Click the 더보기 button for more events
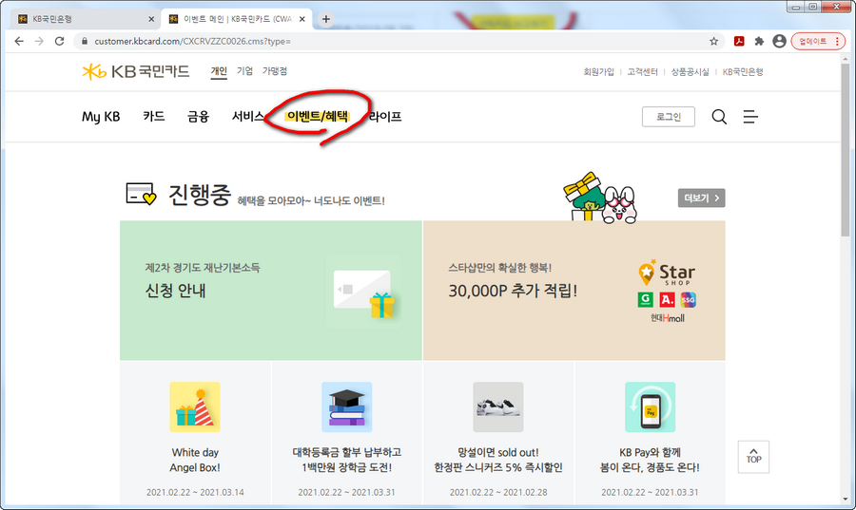Screen dimensions: 856x510 (702, 198)
